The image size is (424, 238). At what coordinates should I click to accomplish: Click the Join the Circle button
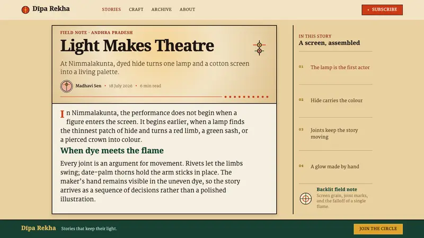point(378,228)
